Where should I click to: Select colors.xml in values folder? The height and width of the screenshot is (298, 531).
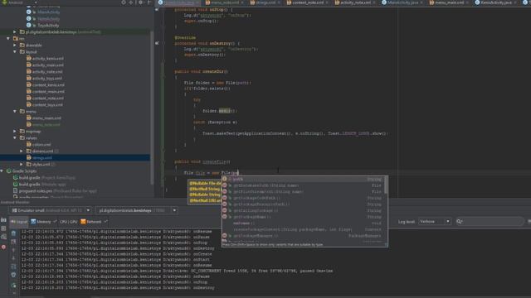click(x=41, y=144)
